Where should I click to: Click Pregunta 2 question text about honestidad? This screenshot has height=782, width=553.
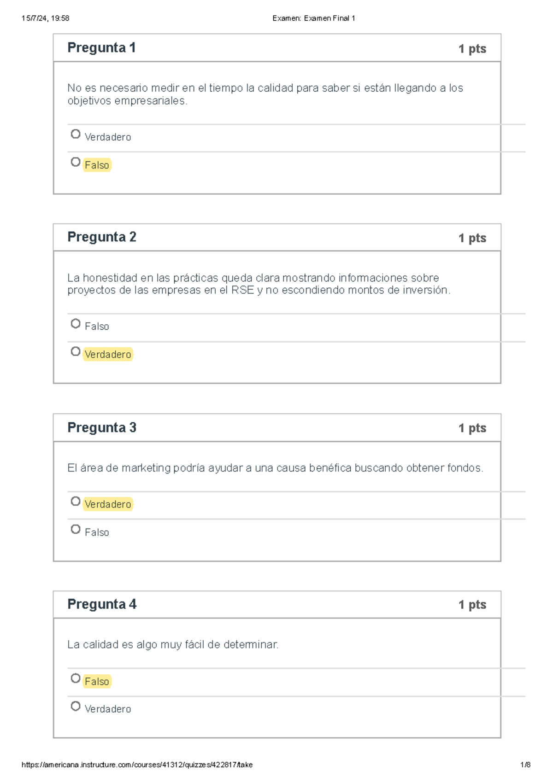click(x=259, y=284)
